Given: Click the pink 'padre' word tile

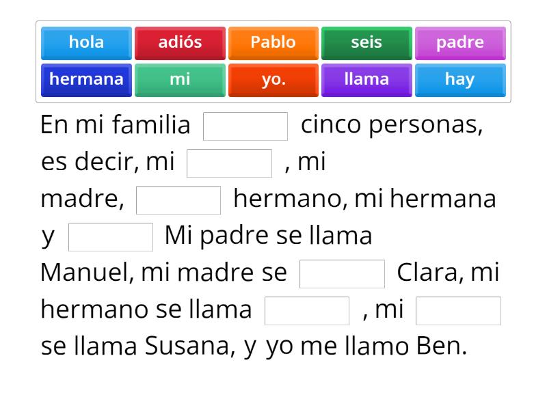Looking at the screenshot, I should point(460,42).
